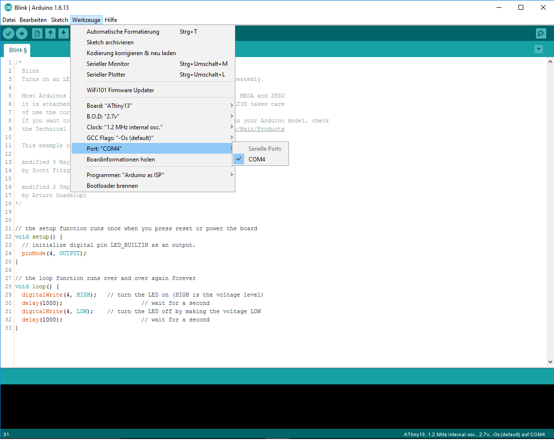This screenshot has height=440, width=554.
Task: Click delay(1000); on line 30
Action: (x=42, y=303)
